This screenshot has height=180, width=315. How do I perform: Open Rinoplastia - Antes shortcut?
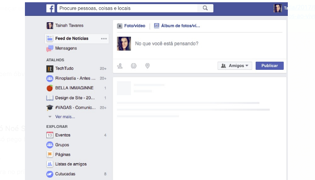coord(75,78)
